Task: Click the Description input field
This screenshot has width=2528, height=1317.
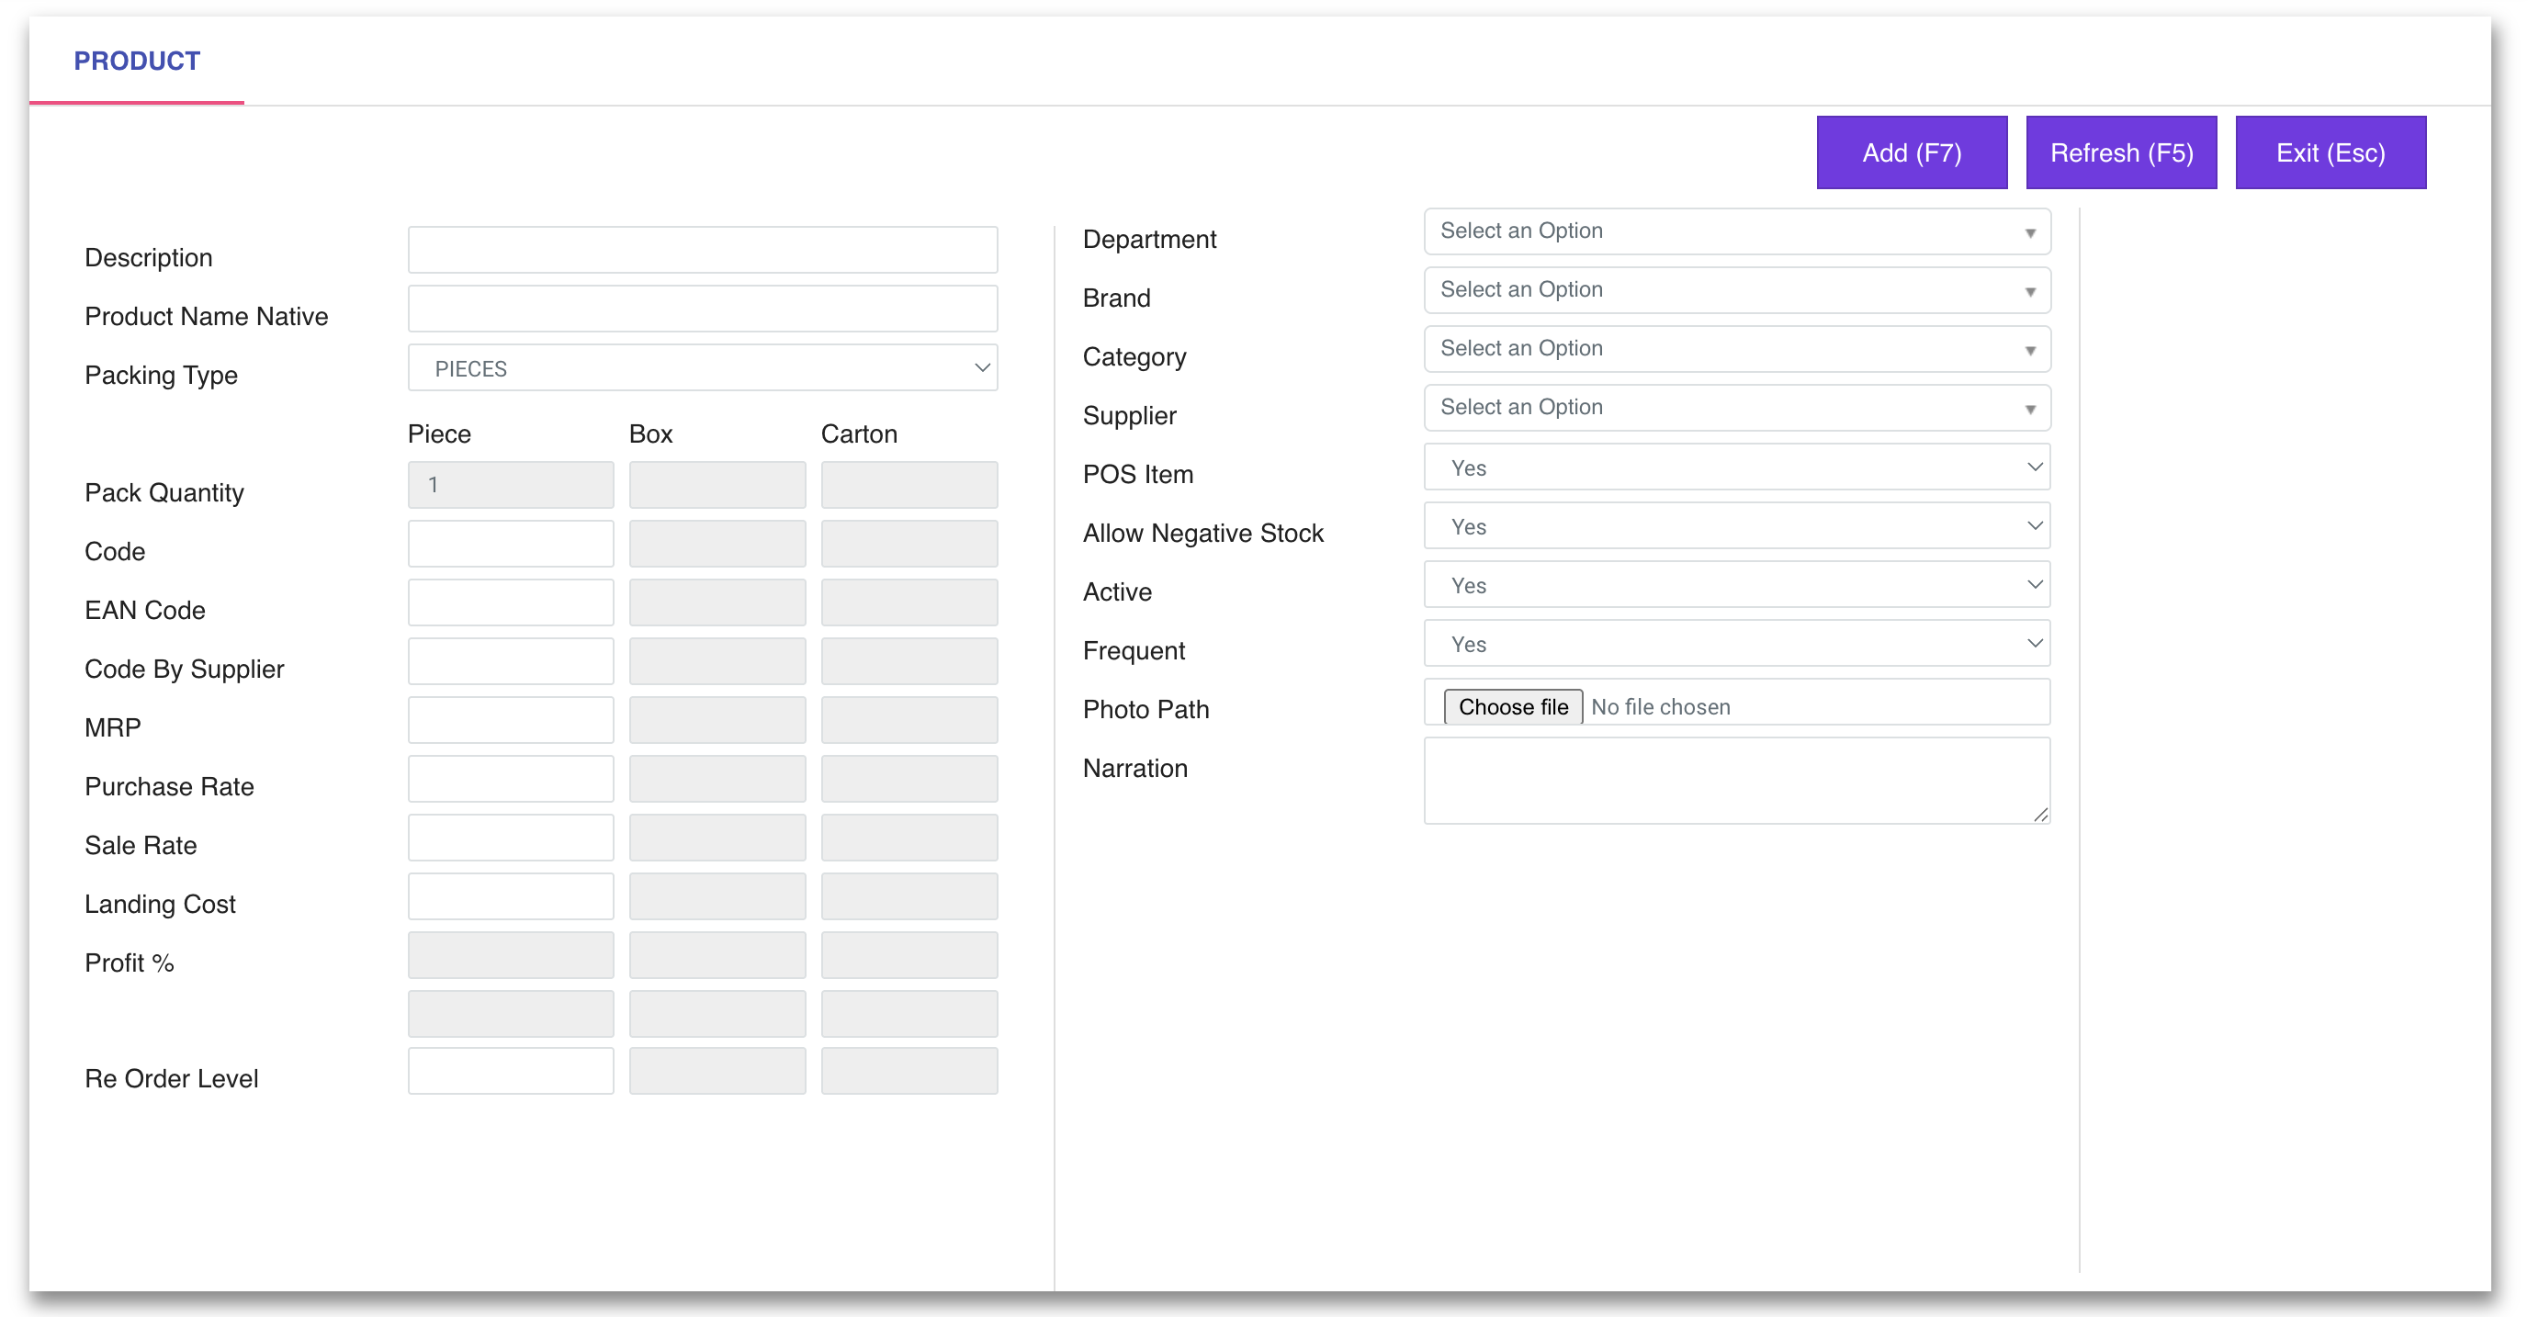Action: 702,249
